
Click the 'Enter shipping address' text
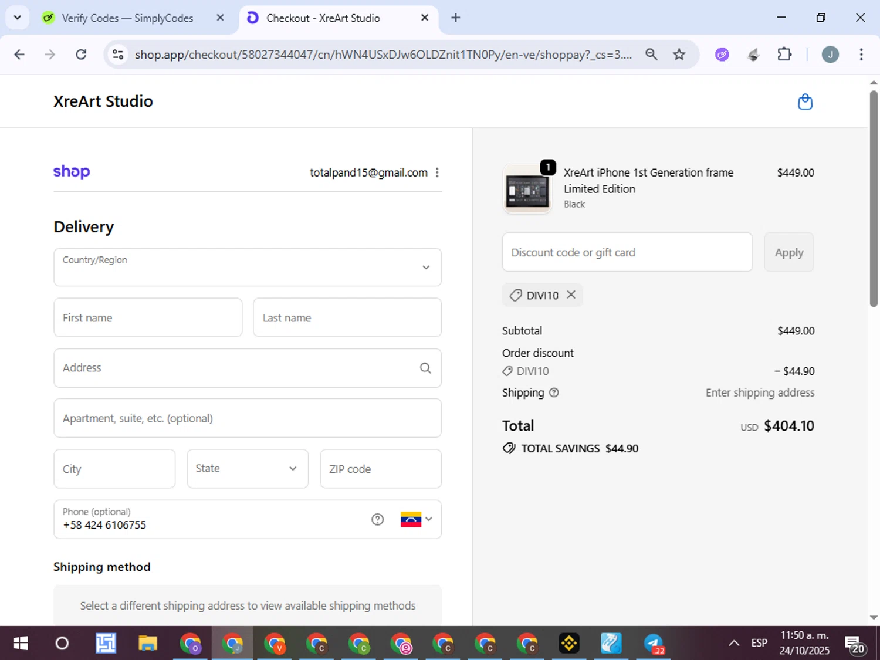point(760,392)
